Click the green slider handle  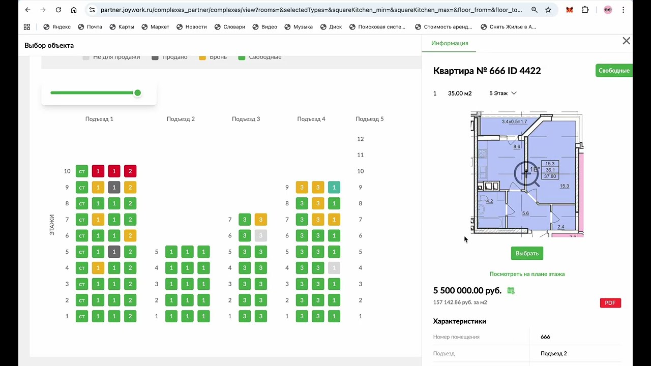click(x=137, y=93)
